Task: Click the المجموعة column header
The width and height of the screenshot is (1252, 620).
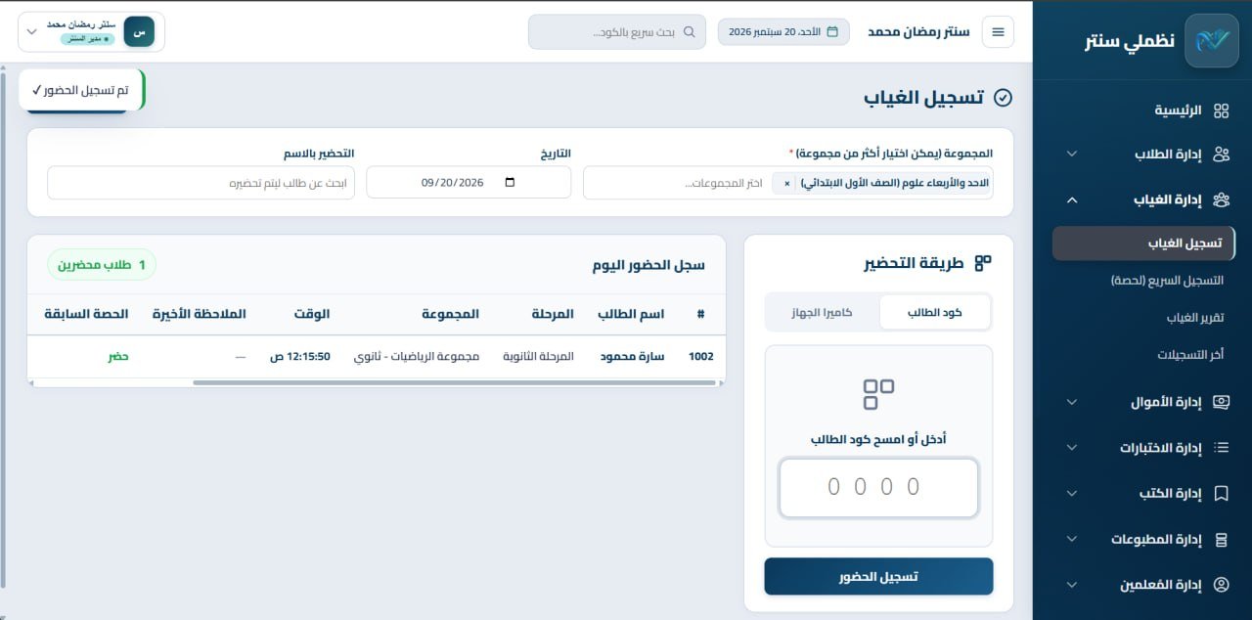Action: point(451,314)
